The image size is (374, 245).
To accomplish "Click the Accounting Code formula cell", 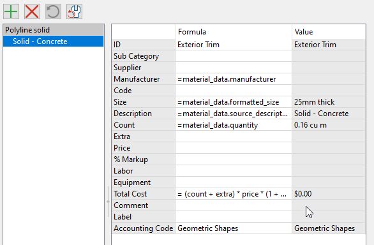I will coord(234,228).
